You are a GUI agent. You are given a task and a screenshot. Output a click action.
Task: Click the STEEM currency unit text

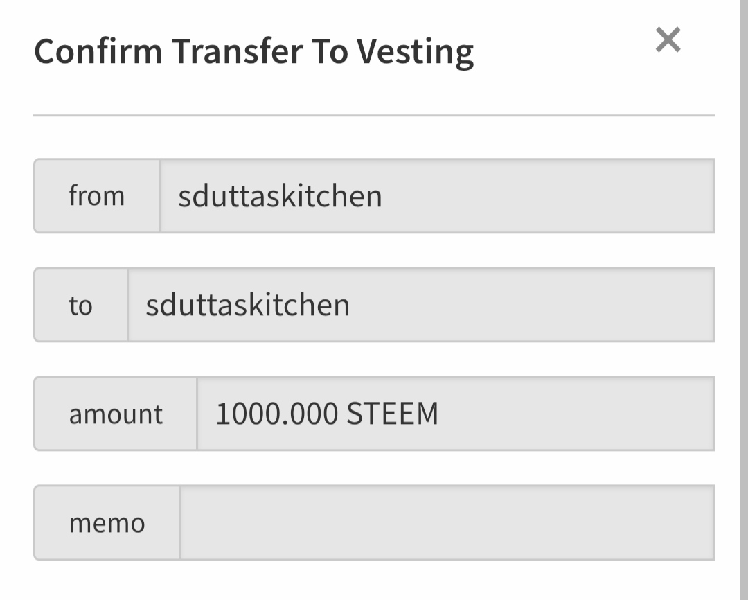click(x=393, y=414)
